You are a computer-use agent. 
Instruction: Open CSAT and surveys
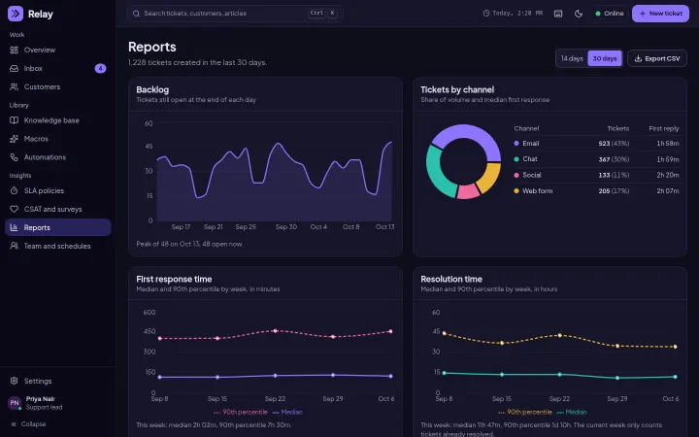[58, 209]
